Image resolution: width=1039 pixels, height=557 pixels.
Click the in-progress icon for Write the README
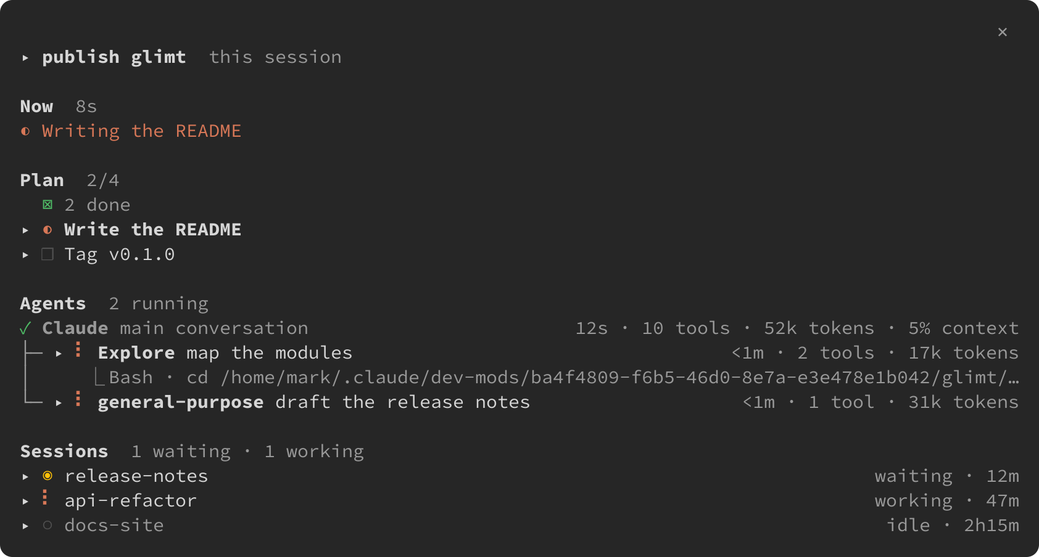[48, 230]
